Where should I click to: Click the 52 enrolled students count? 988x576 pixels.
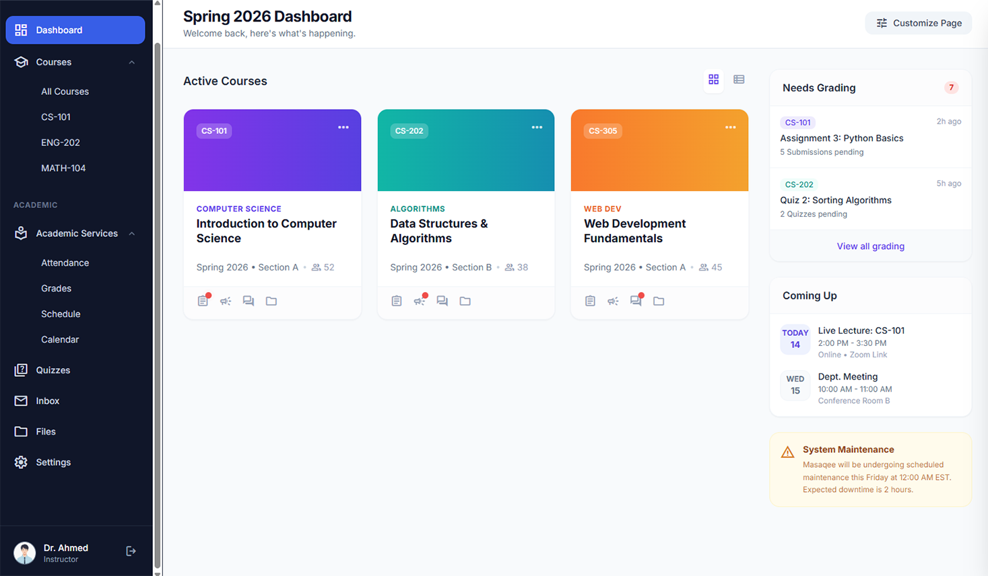pos(323,267)
